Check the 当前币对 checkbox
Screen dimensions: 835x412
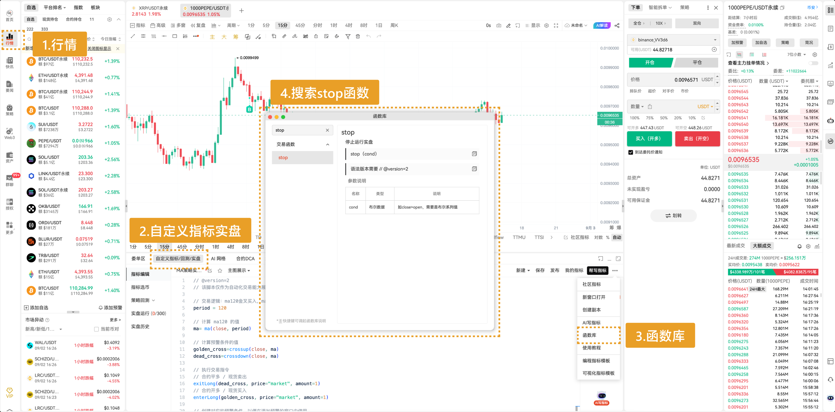click(x=96, y=329)
